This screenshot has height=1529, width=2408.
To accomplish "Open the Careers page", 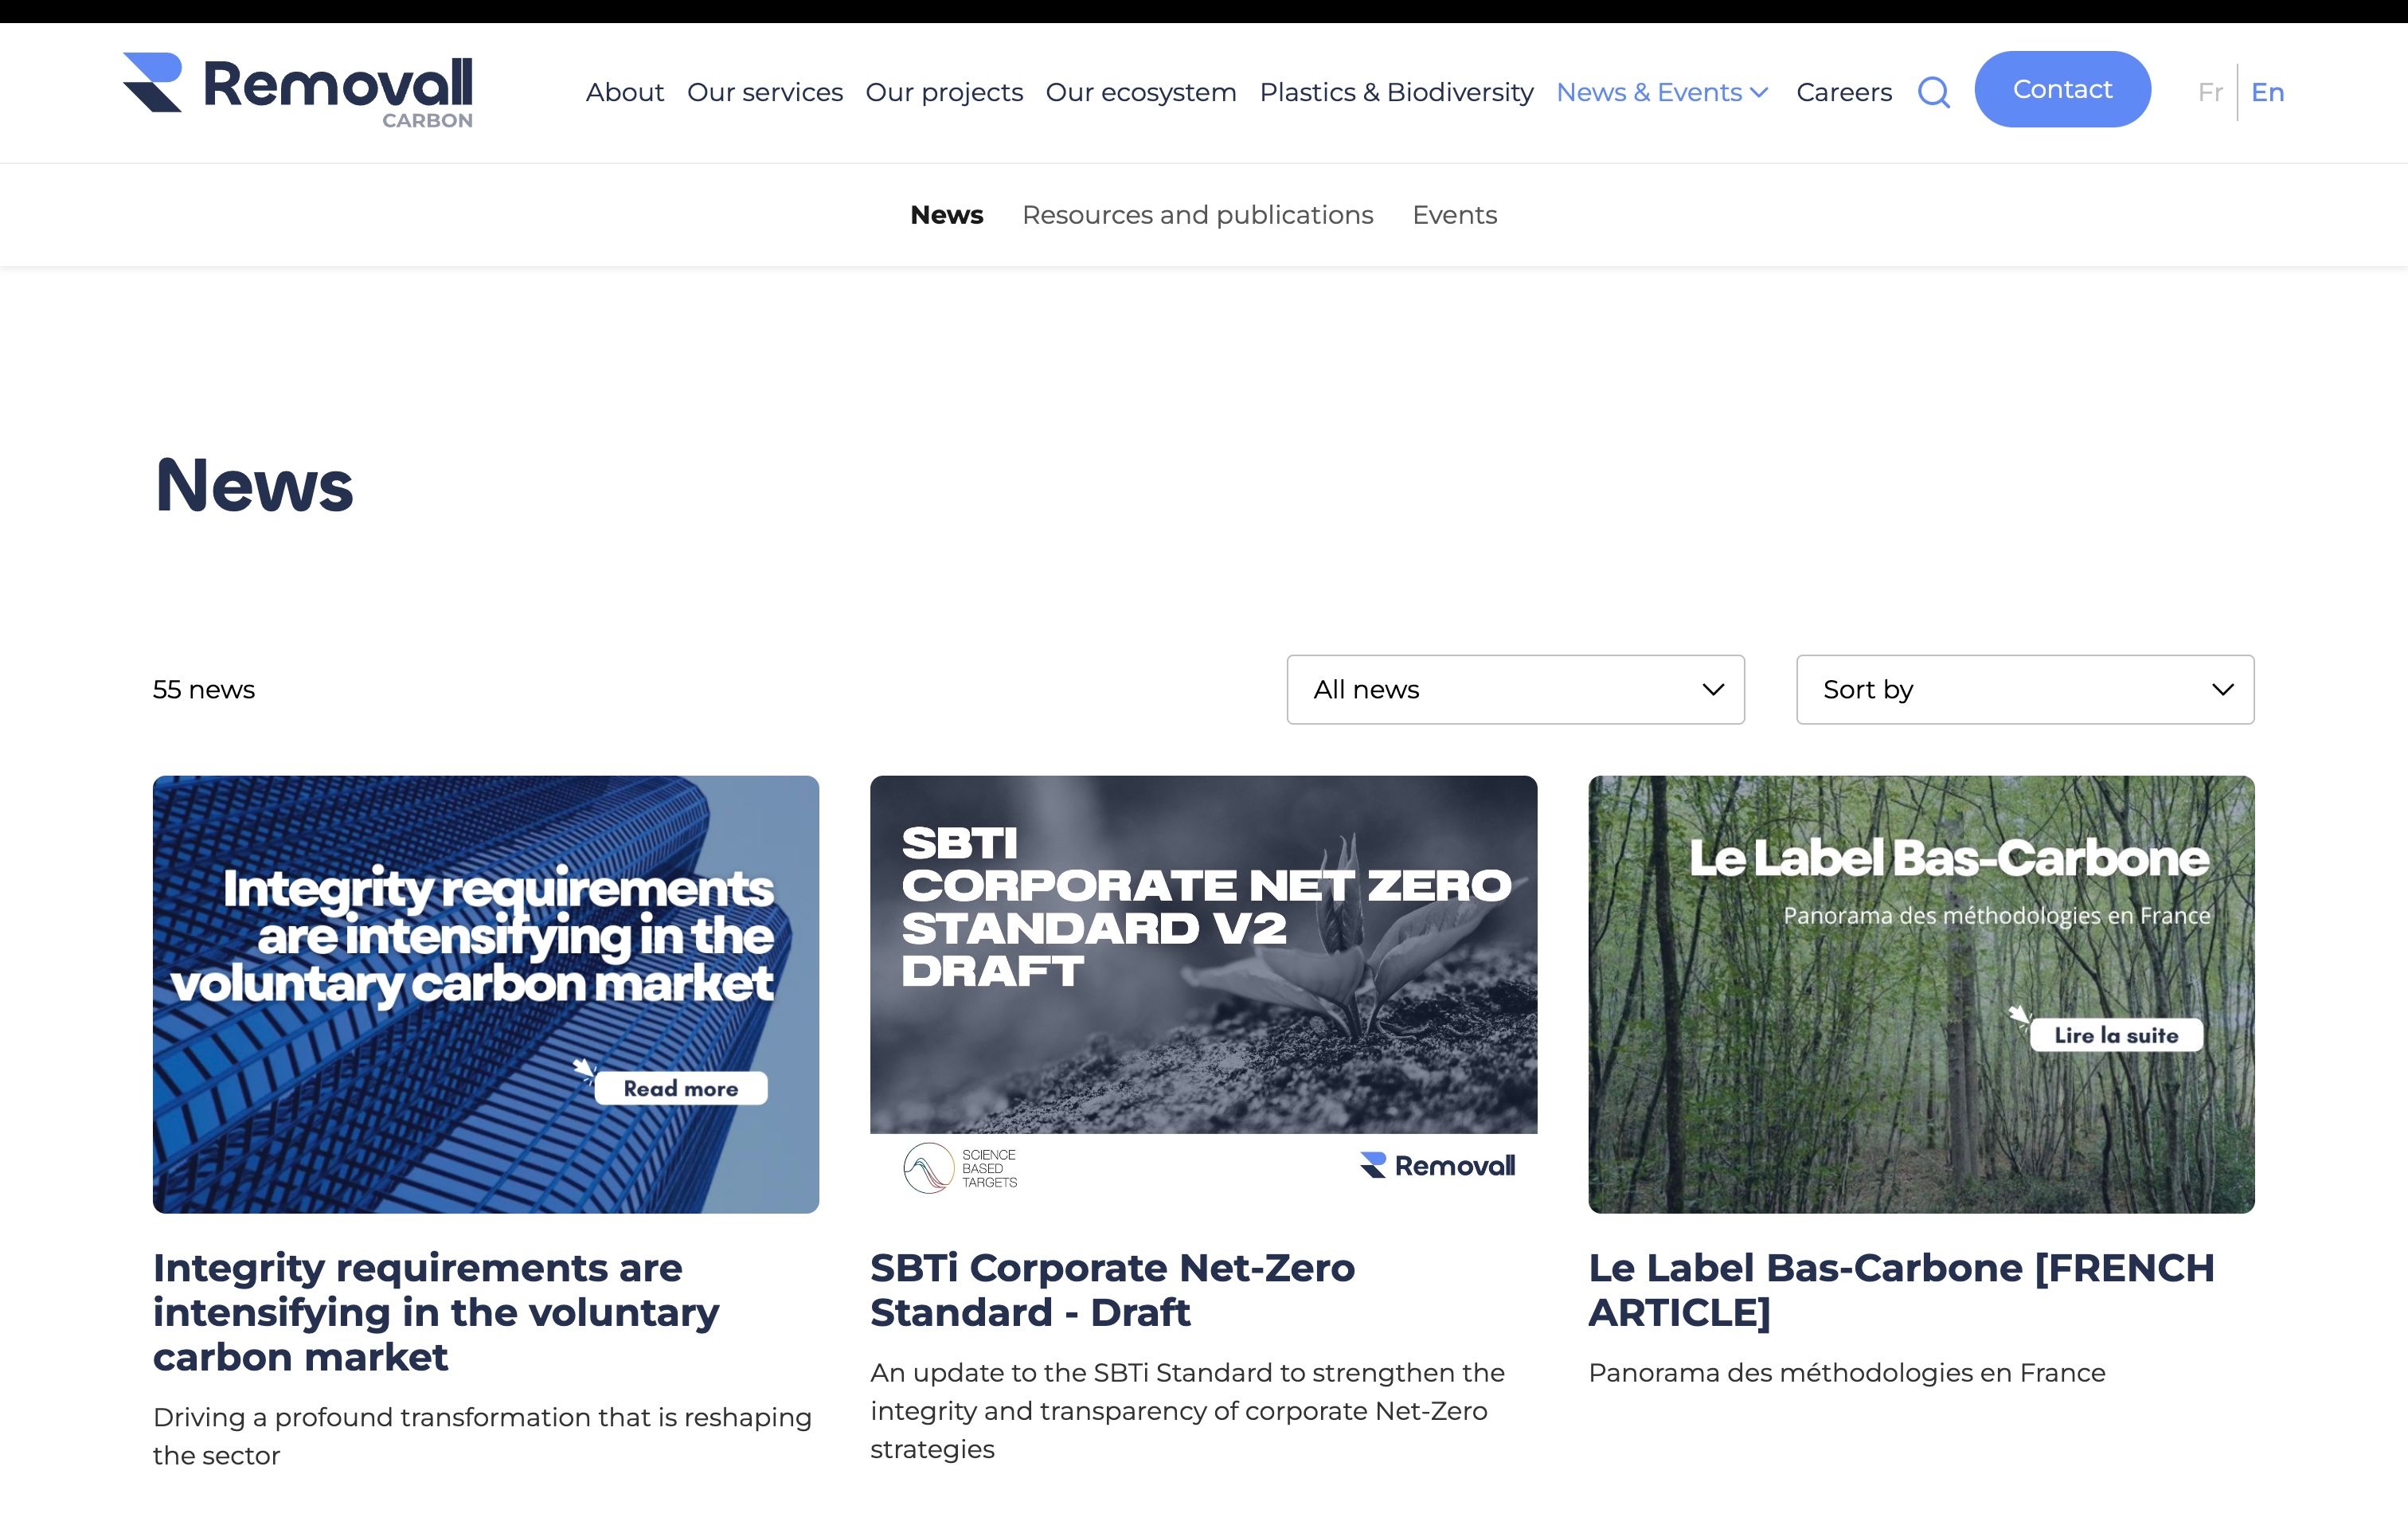I will 1844,92.
